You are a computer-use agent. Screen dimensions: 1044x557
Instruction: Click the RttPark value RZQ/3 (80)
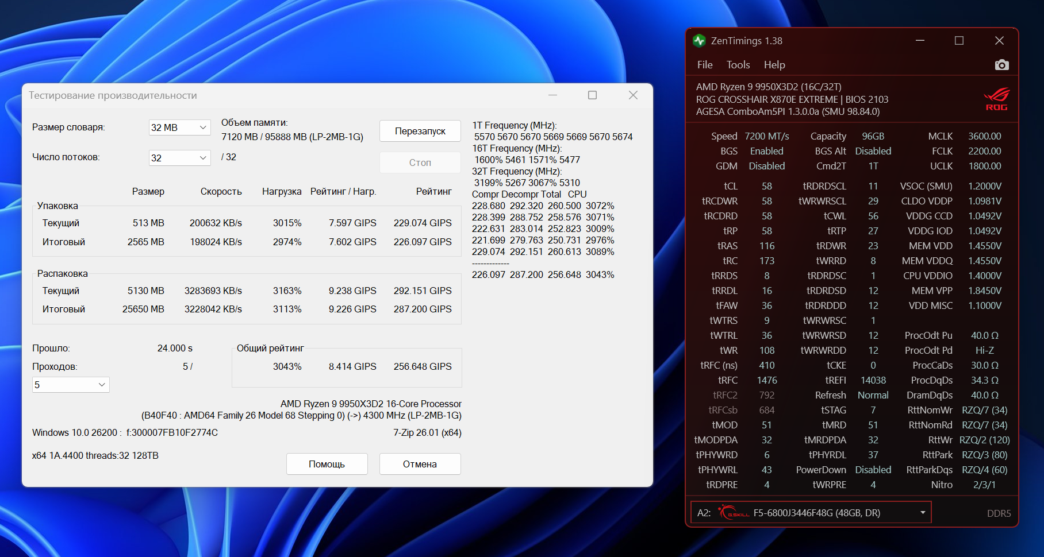point(985,455)
